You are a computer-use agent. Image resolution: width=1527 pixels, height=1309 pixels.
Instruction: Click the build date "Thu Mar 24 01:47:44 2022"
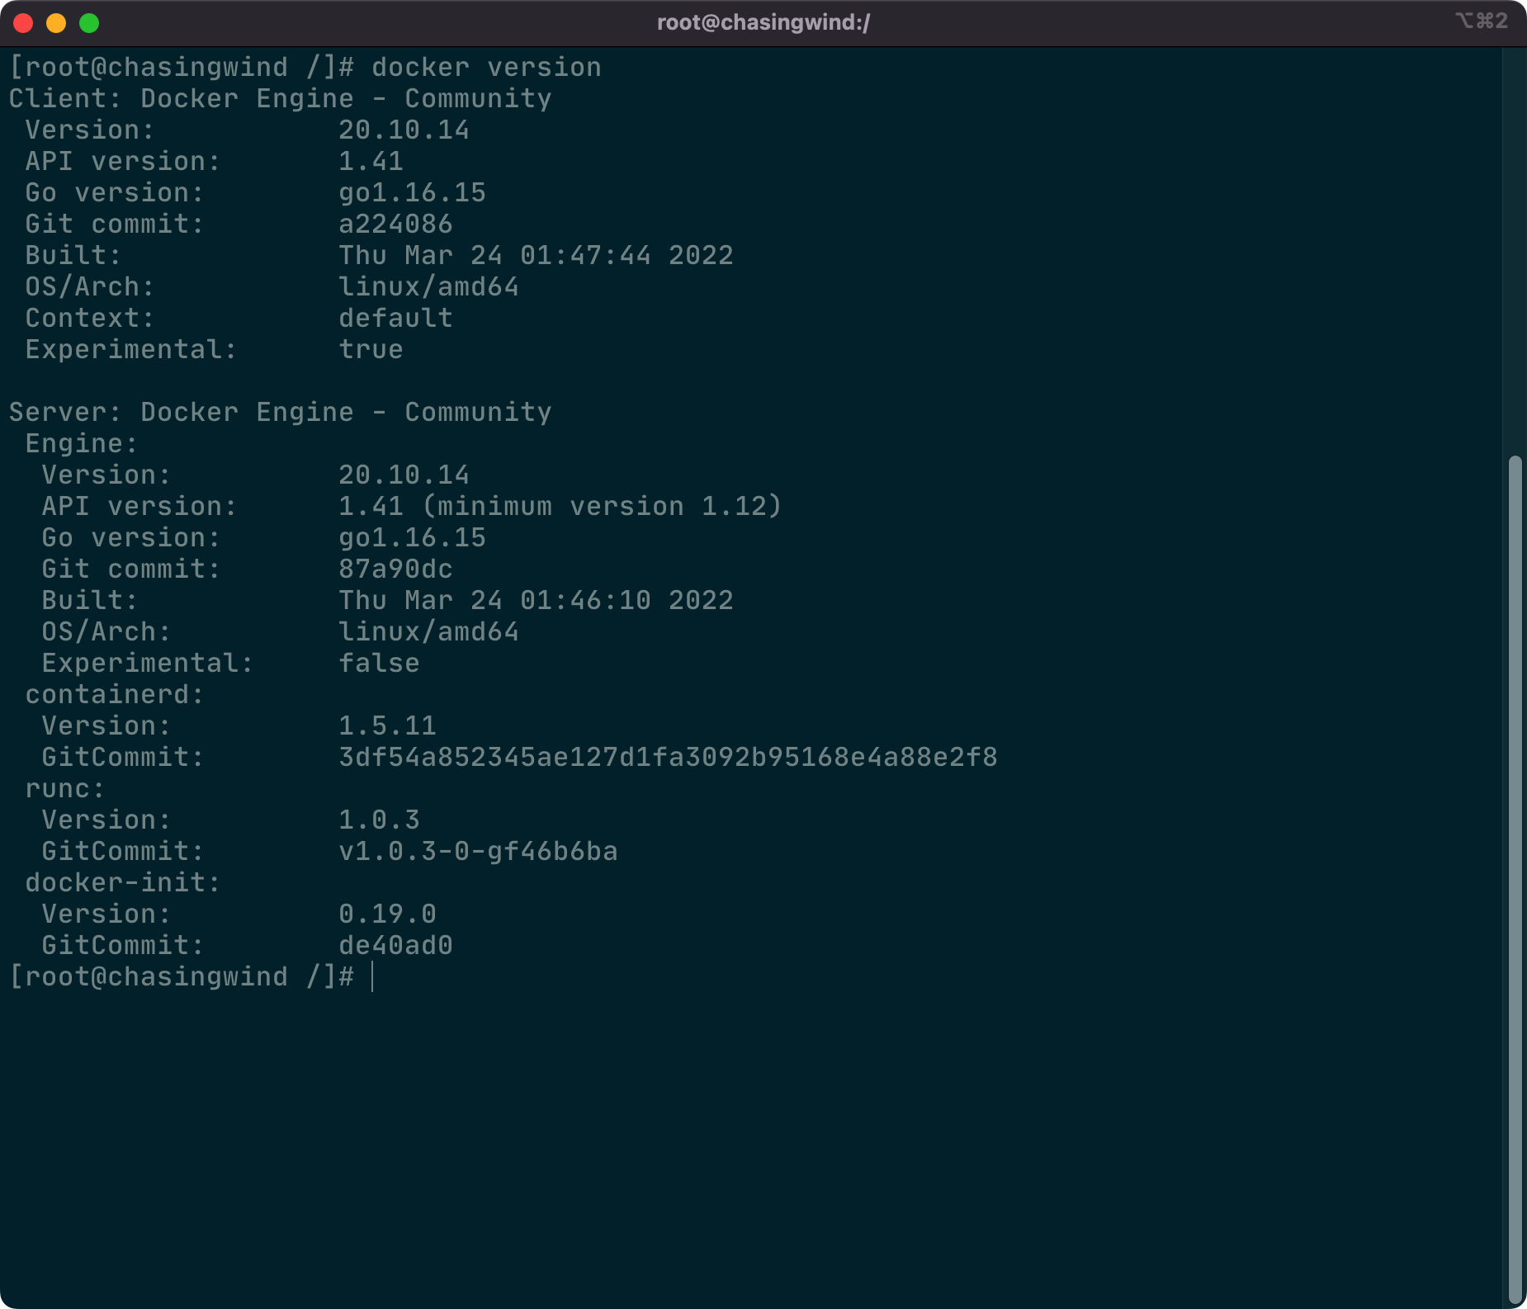click(x=536, y=255)
